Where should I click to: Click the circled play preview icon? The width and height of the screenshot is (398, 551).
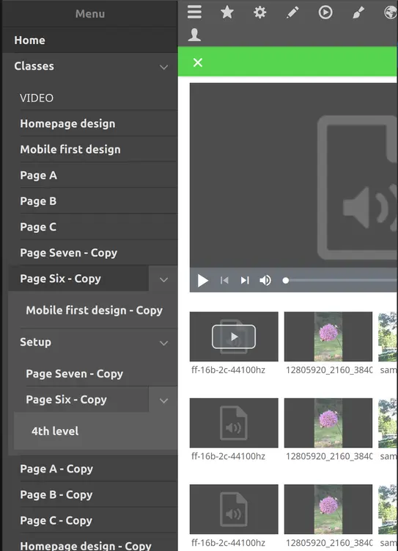coord(325,12)
